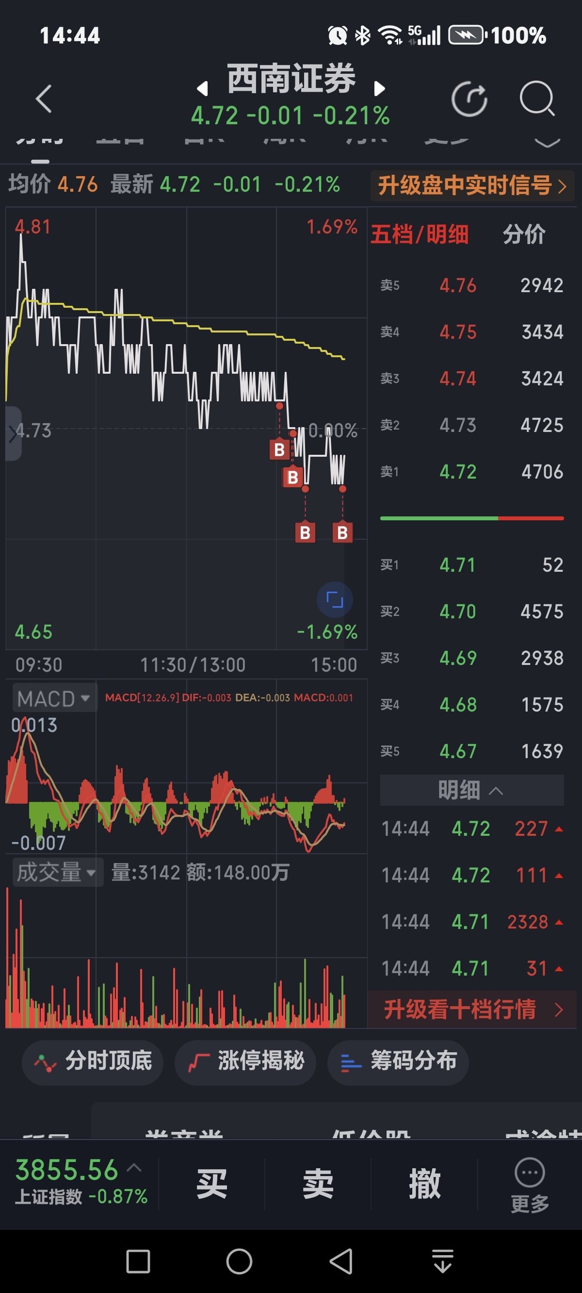Open 升级盘中实时信号 upgrade banner

click(x=472, y=186)
